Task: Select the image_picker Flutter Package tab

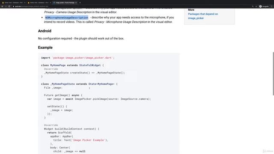Action: click(x=65, y=3)
